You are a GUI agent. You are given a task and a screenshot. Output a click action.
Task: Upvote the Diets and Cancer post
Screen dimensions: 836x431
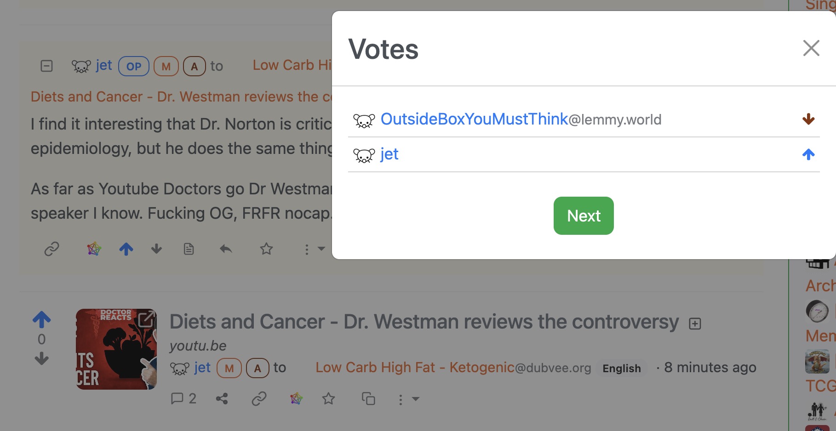42,320
